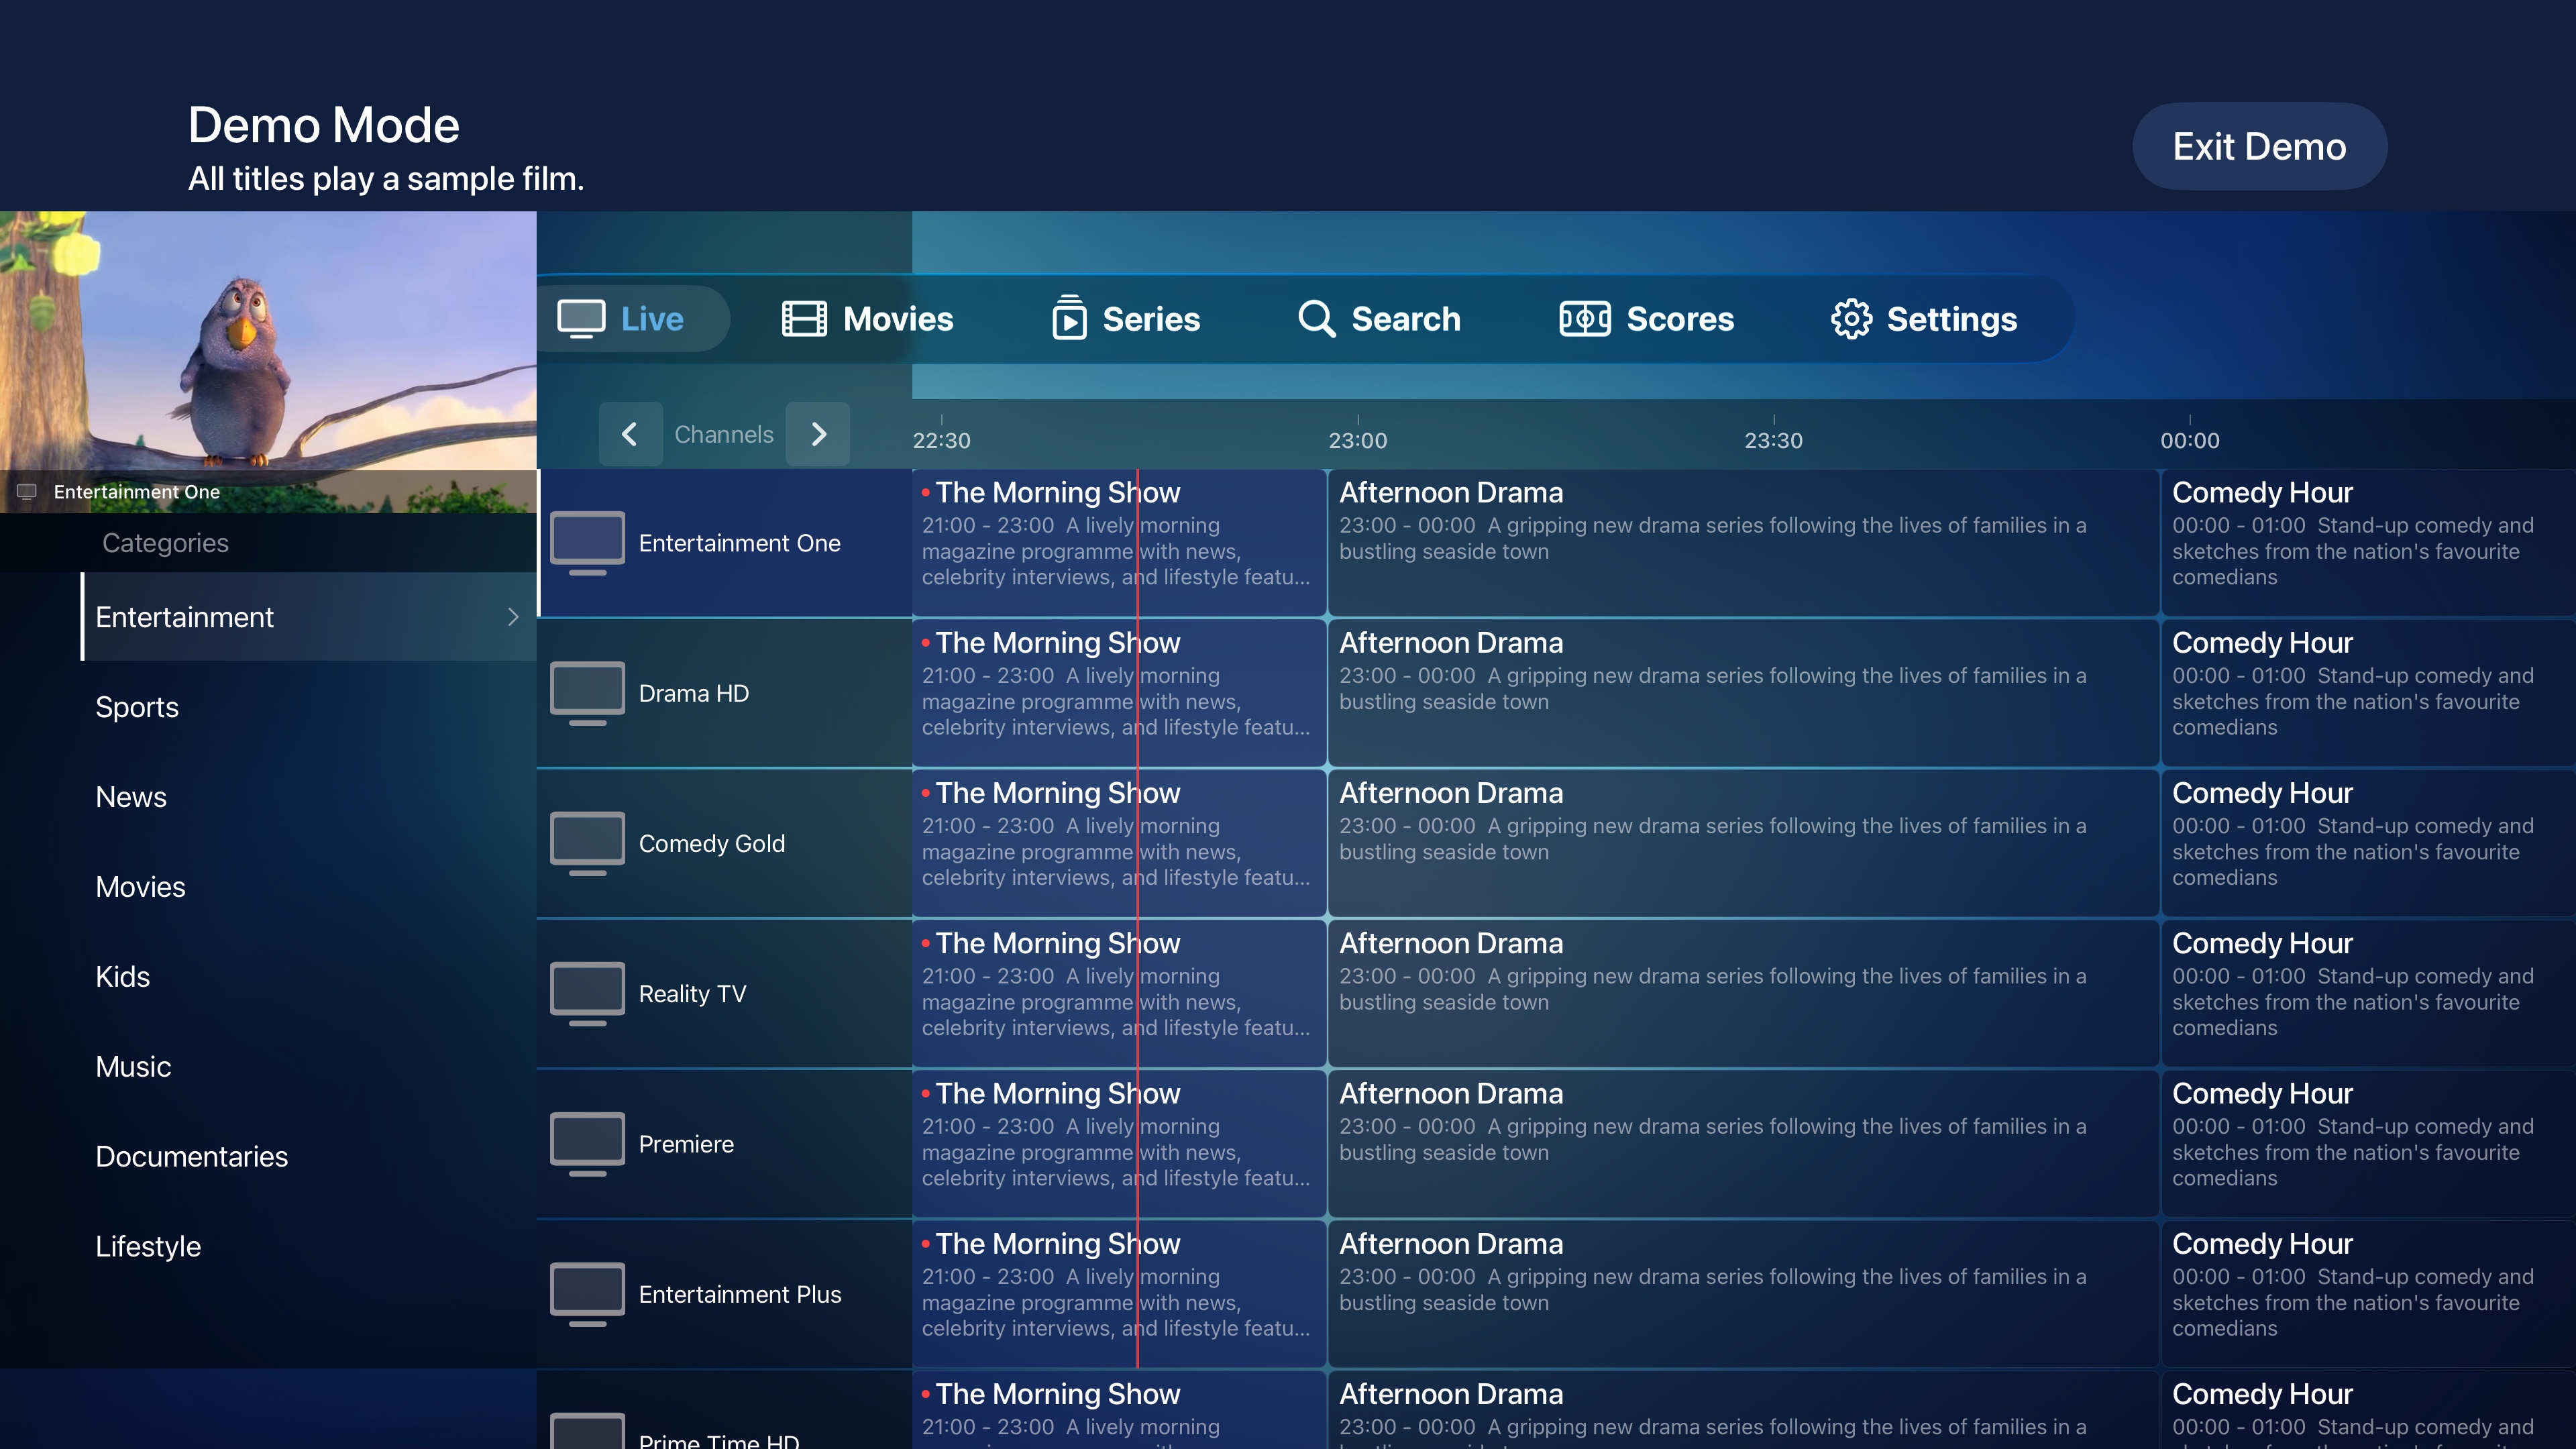Click the 00:00 timeline marker
Image resolution: width=2576 pixels, height=1449 pixels.
(x=2189, y=440)
